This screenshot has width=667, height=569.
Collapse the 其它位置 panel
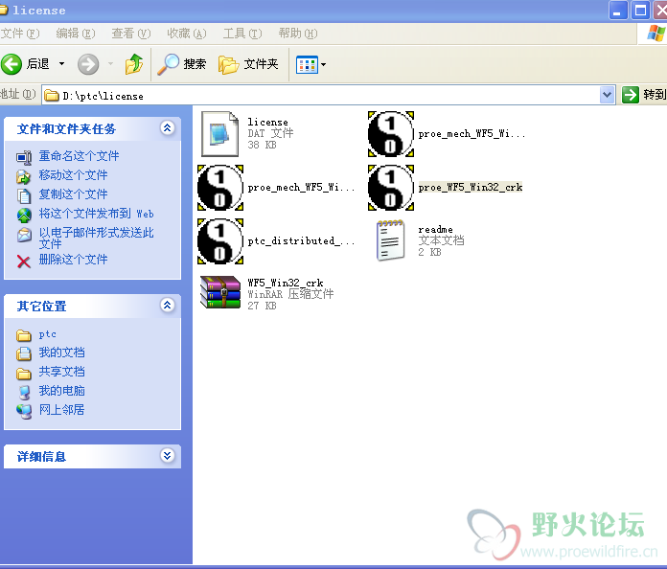coord(167,306)
